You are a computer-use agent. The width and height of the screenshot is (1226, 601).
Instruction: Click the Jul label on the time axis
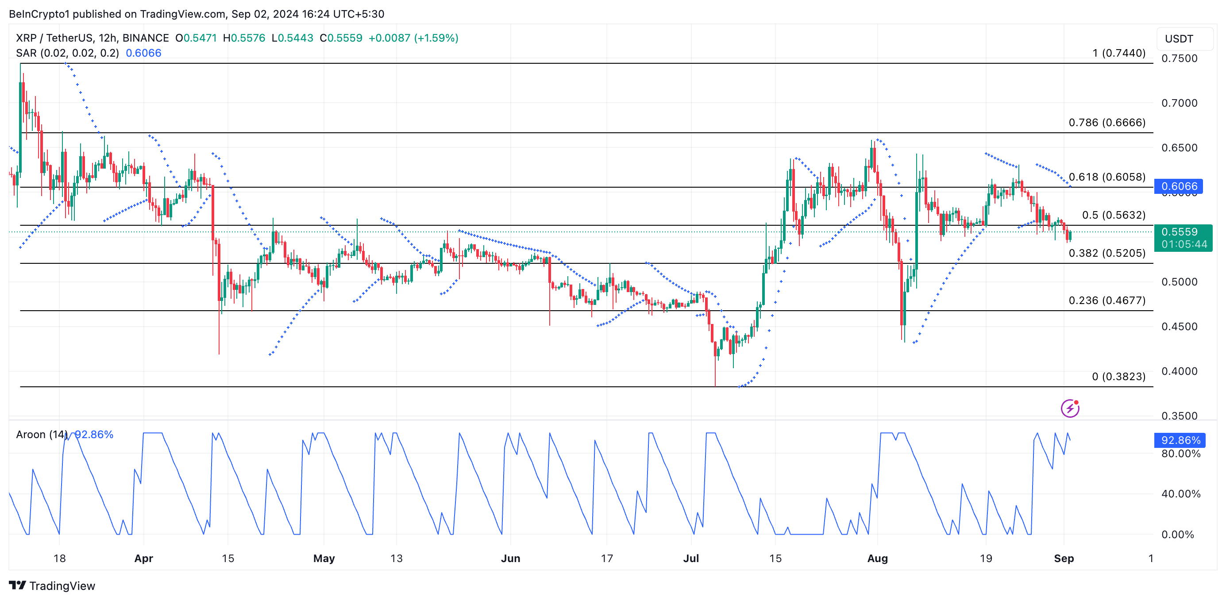[692, 559]
